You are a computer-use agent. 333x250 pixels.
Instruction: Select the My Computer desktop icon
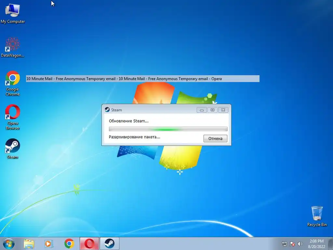point(13,13)
